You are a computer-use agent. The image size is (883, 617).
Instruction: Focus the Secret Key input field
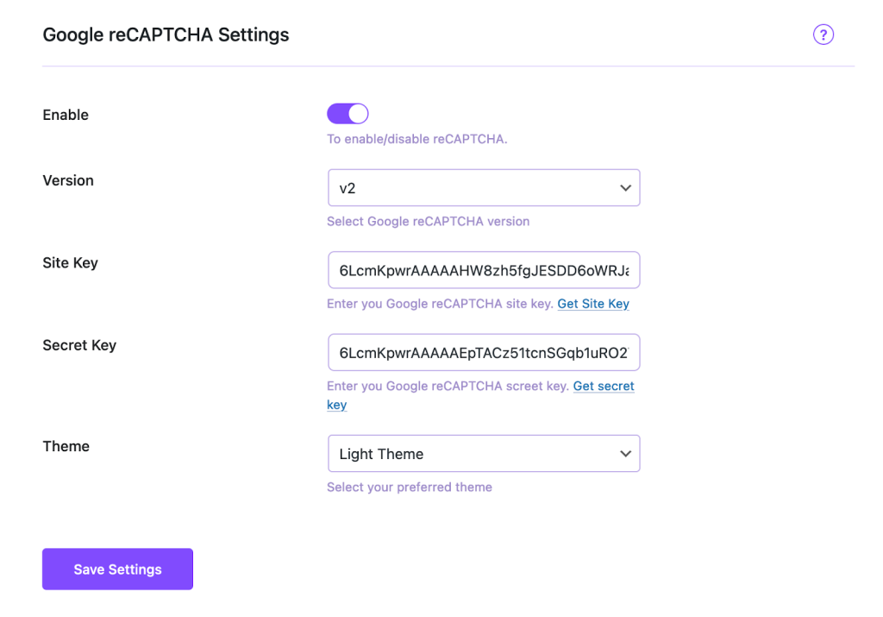[x=484, y=352]
